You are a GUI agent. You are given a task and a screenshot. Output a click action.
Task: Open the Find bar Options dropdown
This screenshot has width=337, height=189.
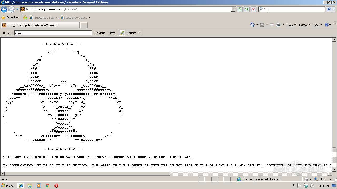133,33
